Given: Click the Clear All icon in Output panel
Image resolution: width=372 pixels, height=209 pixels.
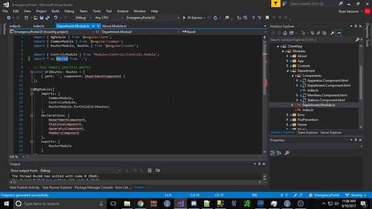Looking at the screenshot, I should [149, 170].
